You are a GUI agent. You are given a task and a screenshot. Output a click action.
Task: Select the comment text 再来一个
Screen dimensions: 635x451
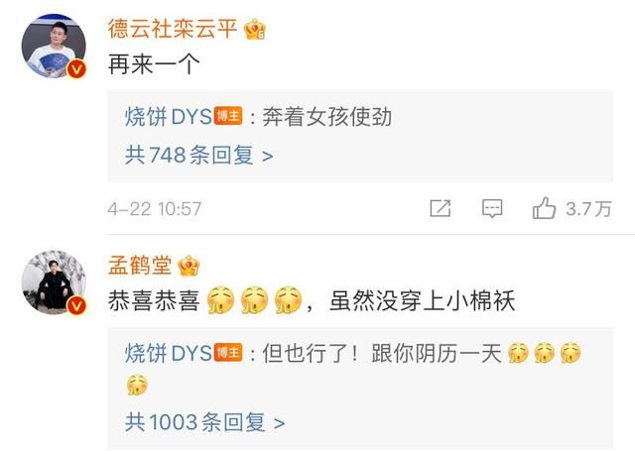coord(154,64)
